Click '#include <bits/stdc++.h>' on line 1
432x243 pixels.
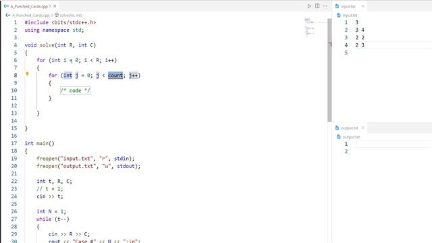click(60, 22)
